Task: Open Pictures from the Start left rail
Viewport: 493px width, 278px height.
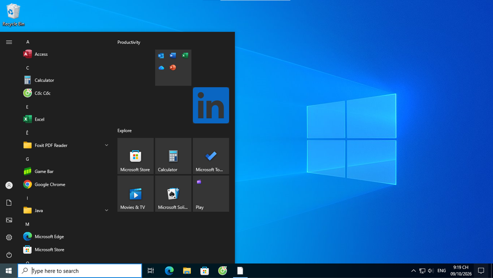Action: 9,220
